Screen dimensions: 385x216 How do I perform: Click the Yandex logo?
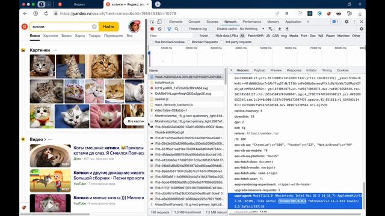pyautogui.click(x=24, y=26)
